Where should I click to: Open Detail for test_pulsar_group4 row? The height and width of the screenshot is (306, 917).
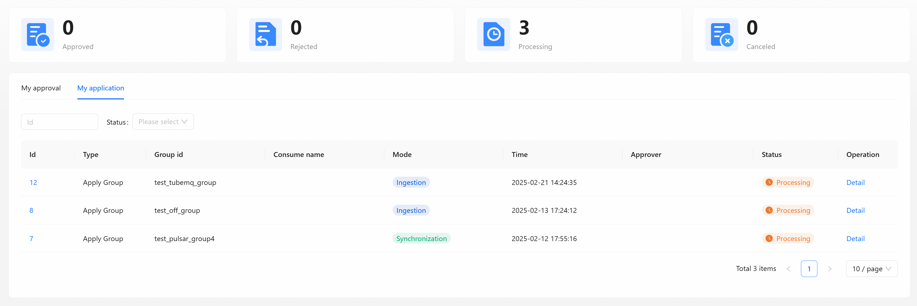coord(855,239)
